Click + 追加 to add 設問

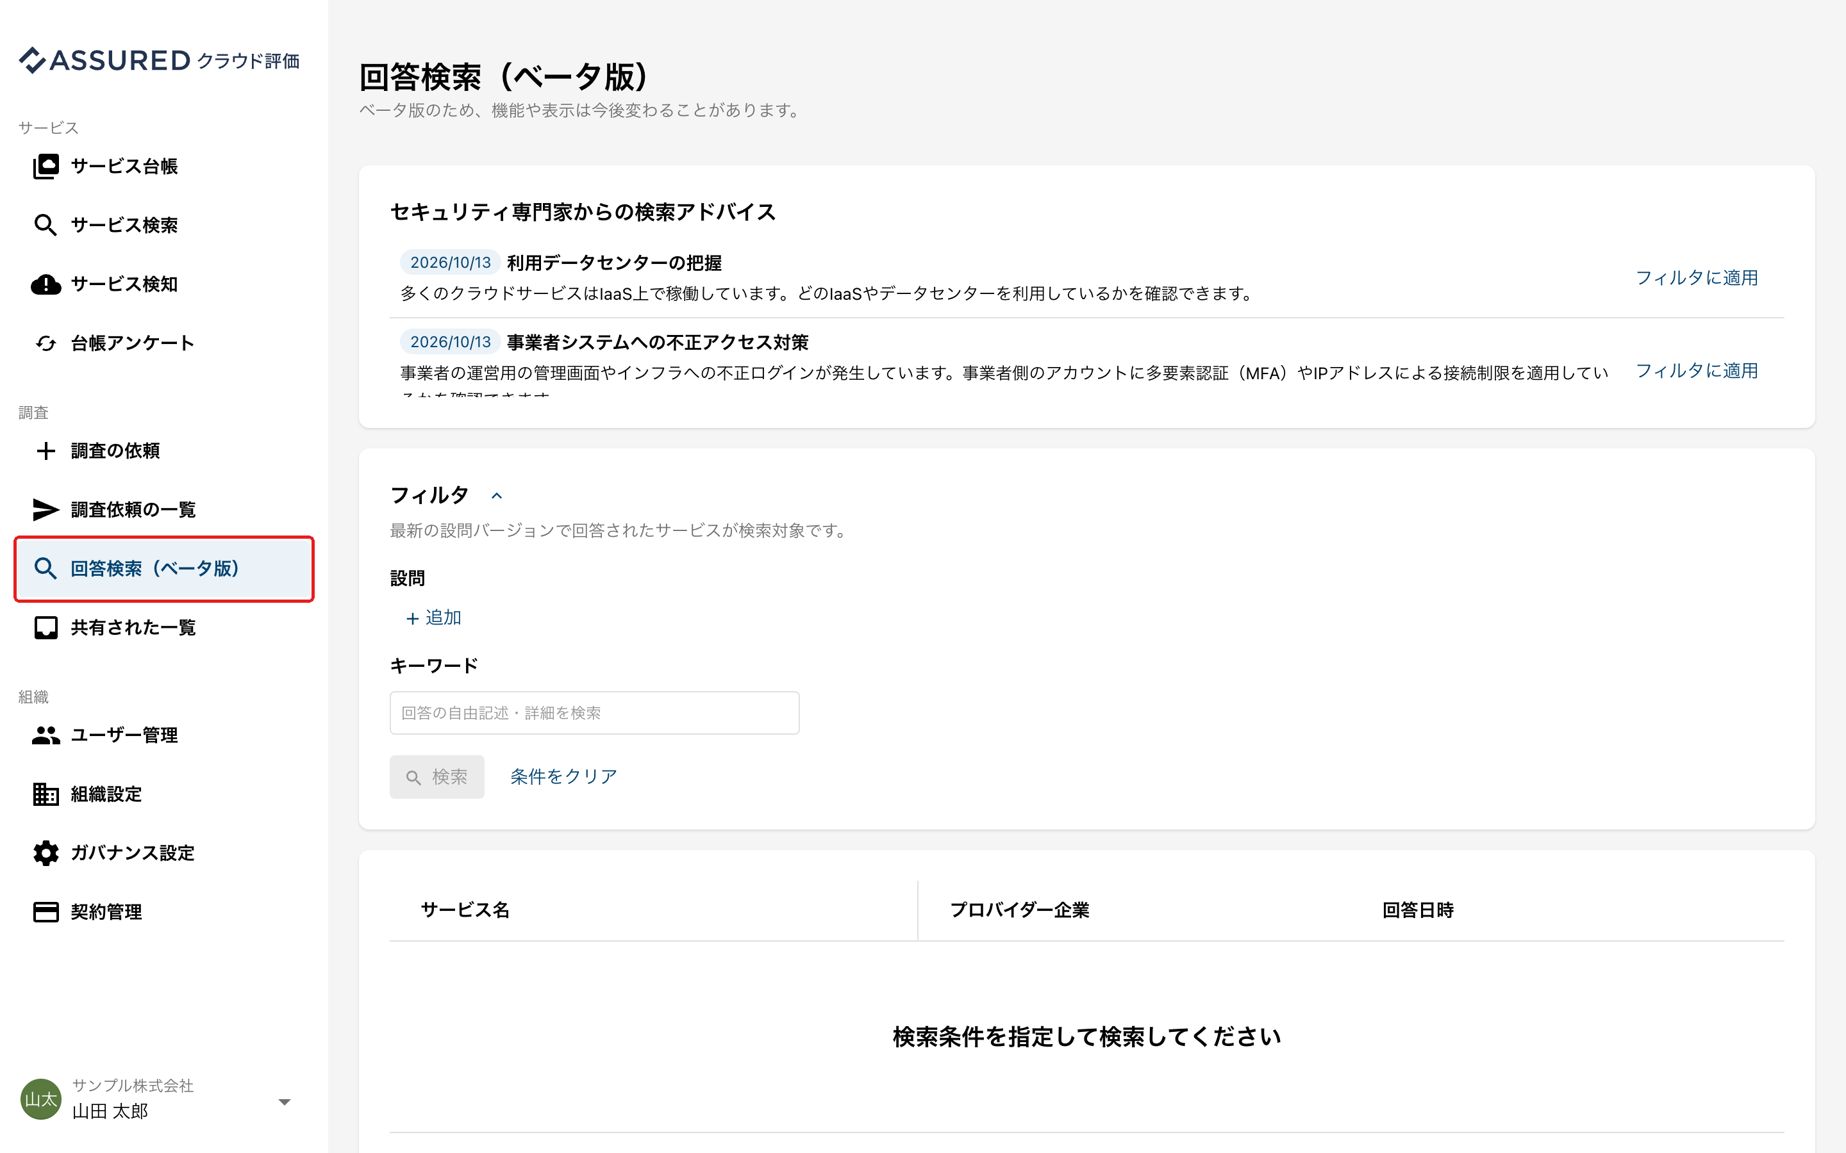pos(433,617)
